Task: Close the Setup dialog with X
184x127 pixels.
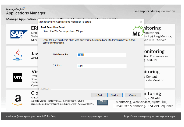Action: coord(141,22)
